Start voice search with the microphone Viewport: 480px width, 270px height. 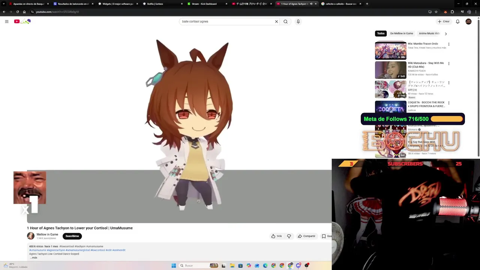tap(298, 21)
